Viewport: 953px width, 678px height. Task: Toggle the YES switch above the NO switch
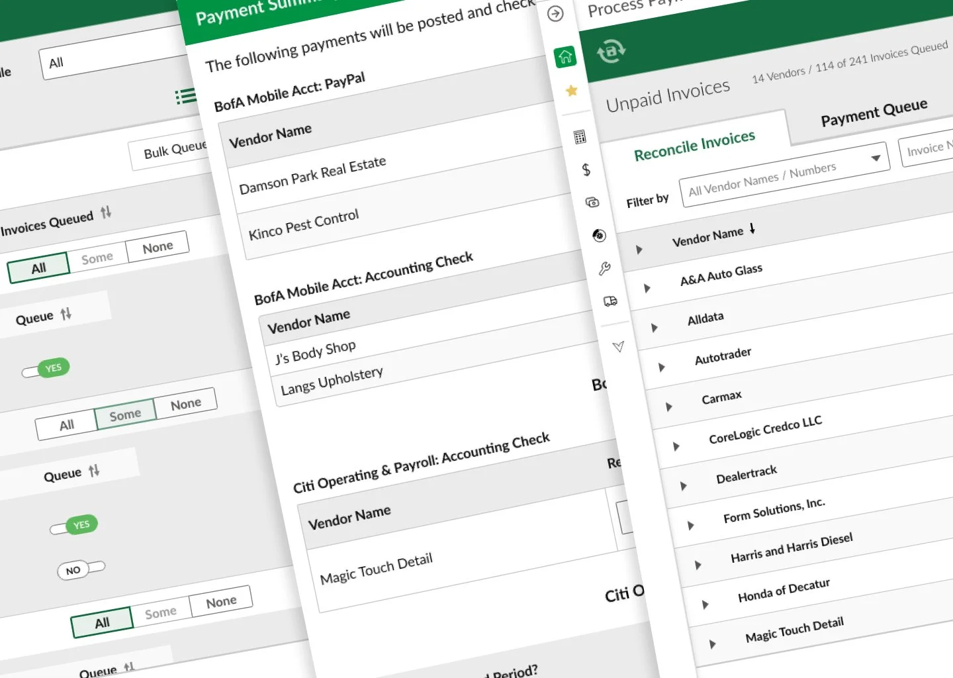[74, 526]
